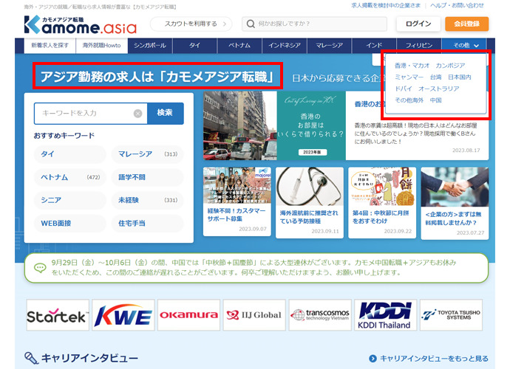Select the 住宅手当 keyword chip
The height and width of the screenshot is (369, 510).
(x=148, y=224)
